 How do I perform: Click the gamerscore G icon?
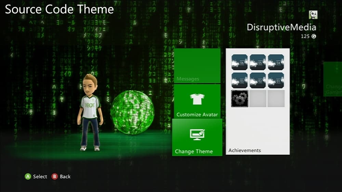(x=314, y=37)
